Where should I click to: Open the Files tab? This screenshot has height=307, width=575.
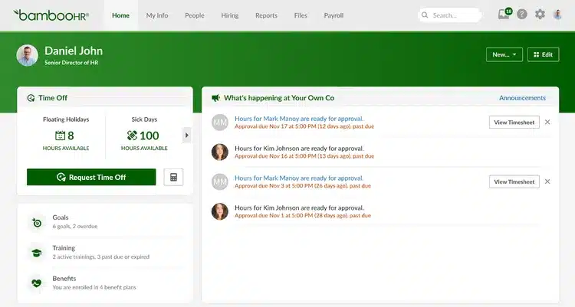pos(301,15)
